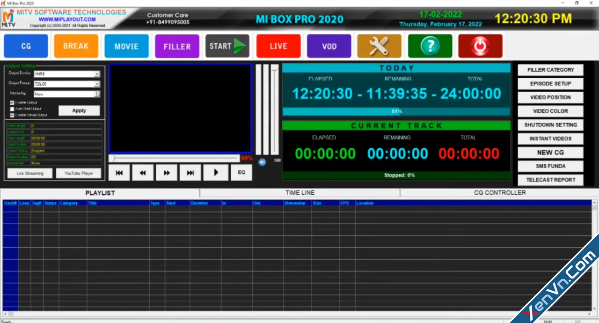The image size is (599, 323).
Task: Open SMS FUNDA
Action: (x=550, y=166)
